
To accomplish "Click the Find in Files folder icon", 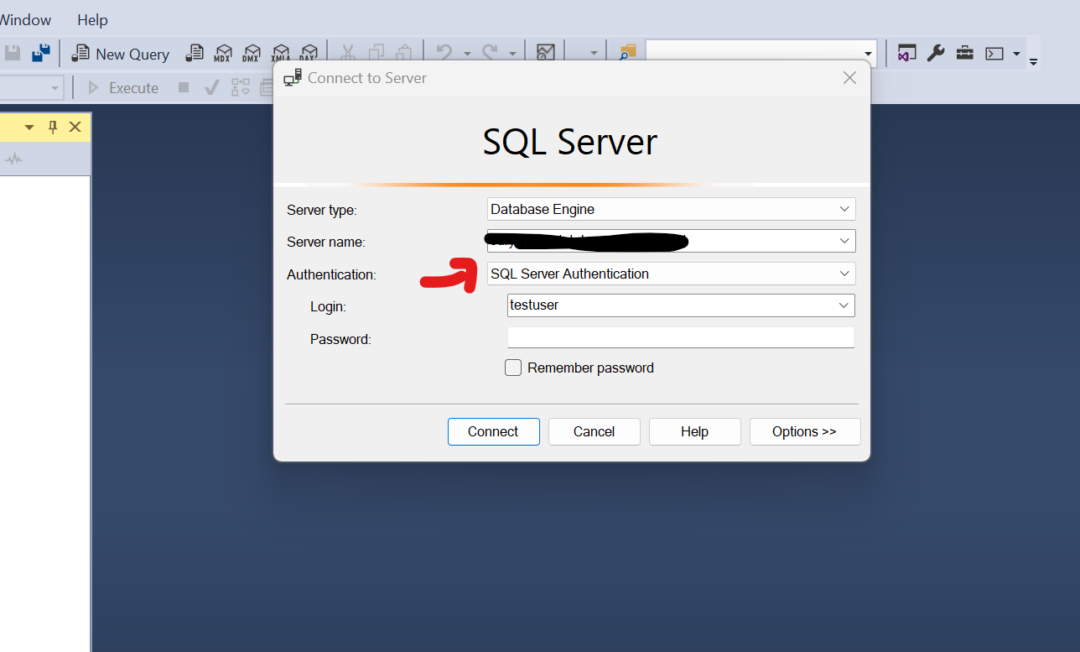I will click(627, 54).
